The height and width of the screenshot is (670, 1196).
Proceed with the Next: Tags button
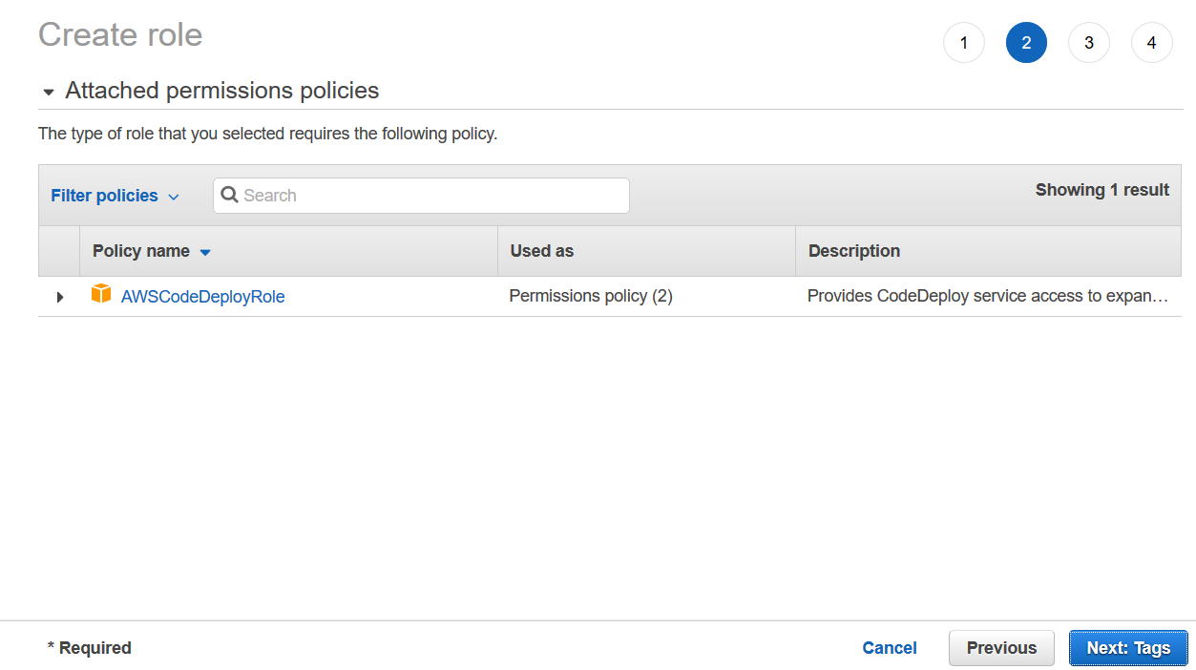coord(1128,648)
